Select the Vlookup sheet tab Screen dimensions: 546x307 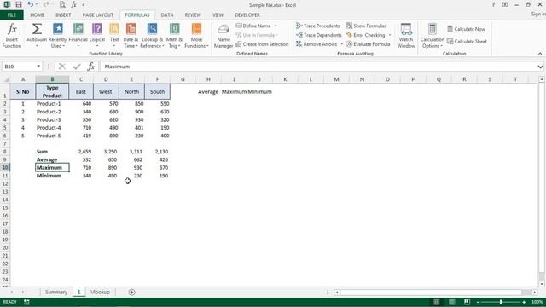point(101,292)
